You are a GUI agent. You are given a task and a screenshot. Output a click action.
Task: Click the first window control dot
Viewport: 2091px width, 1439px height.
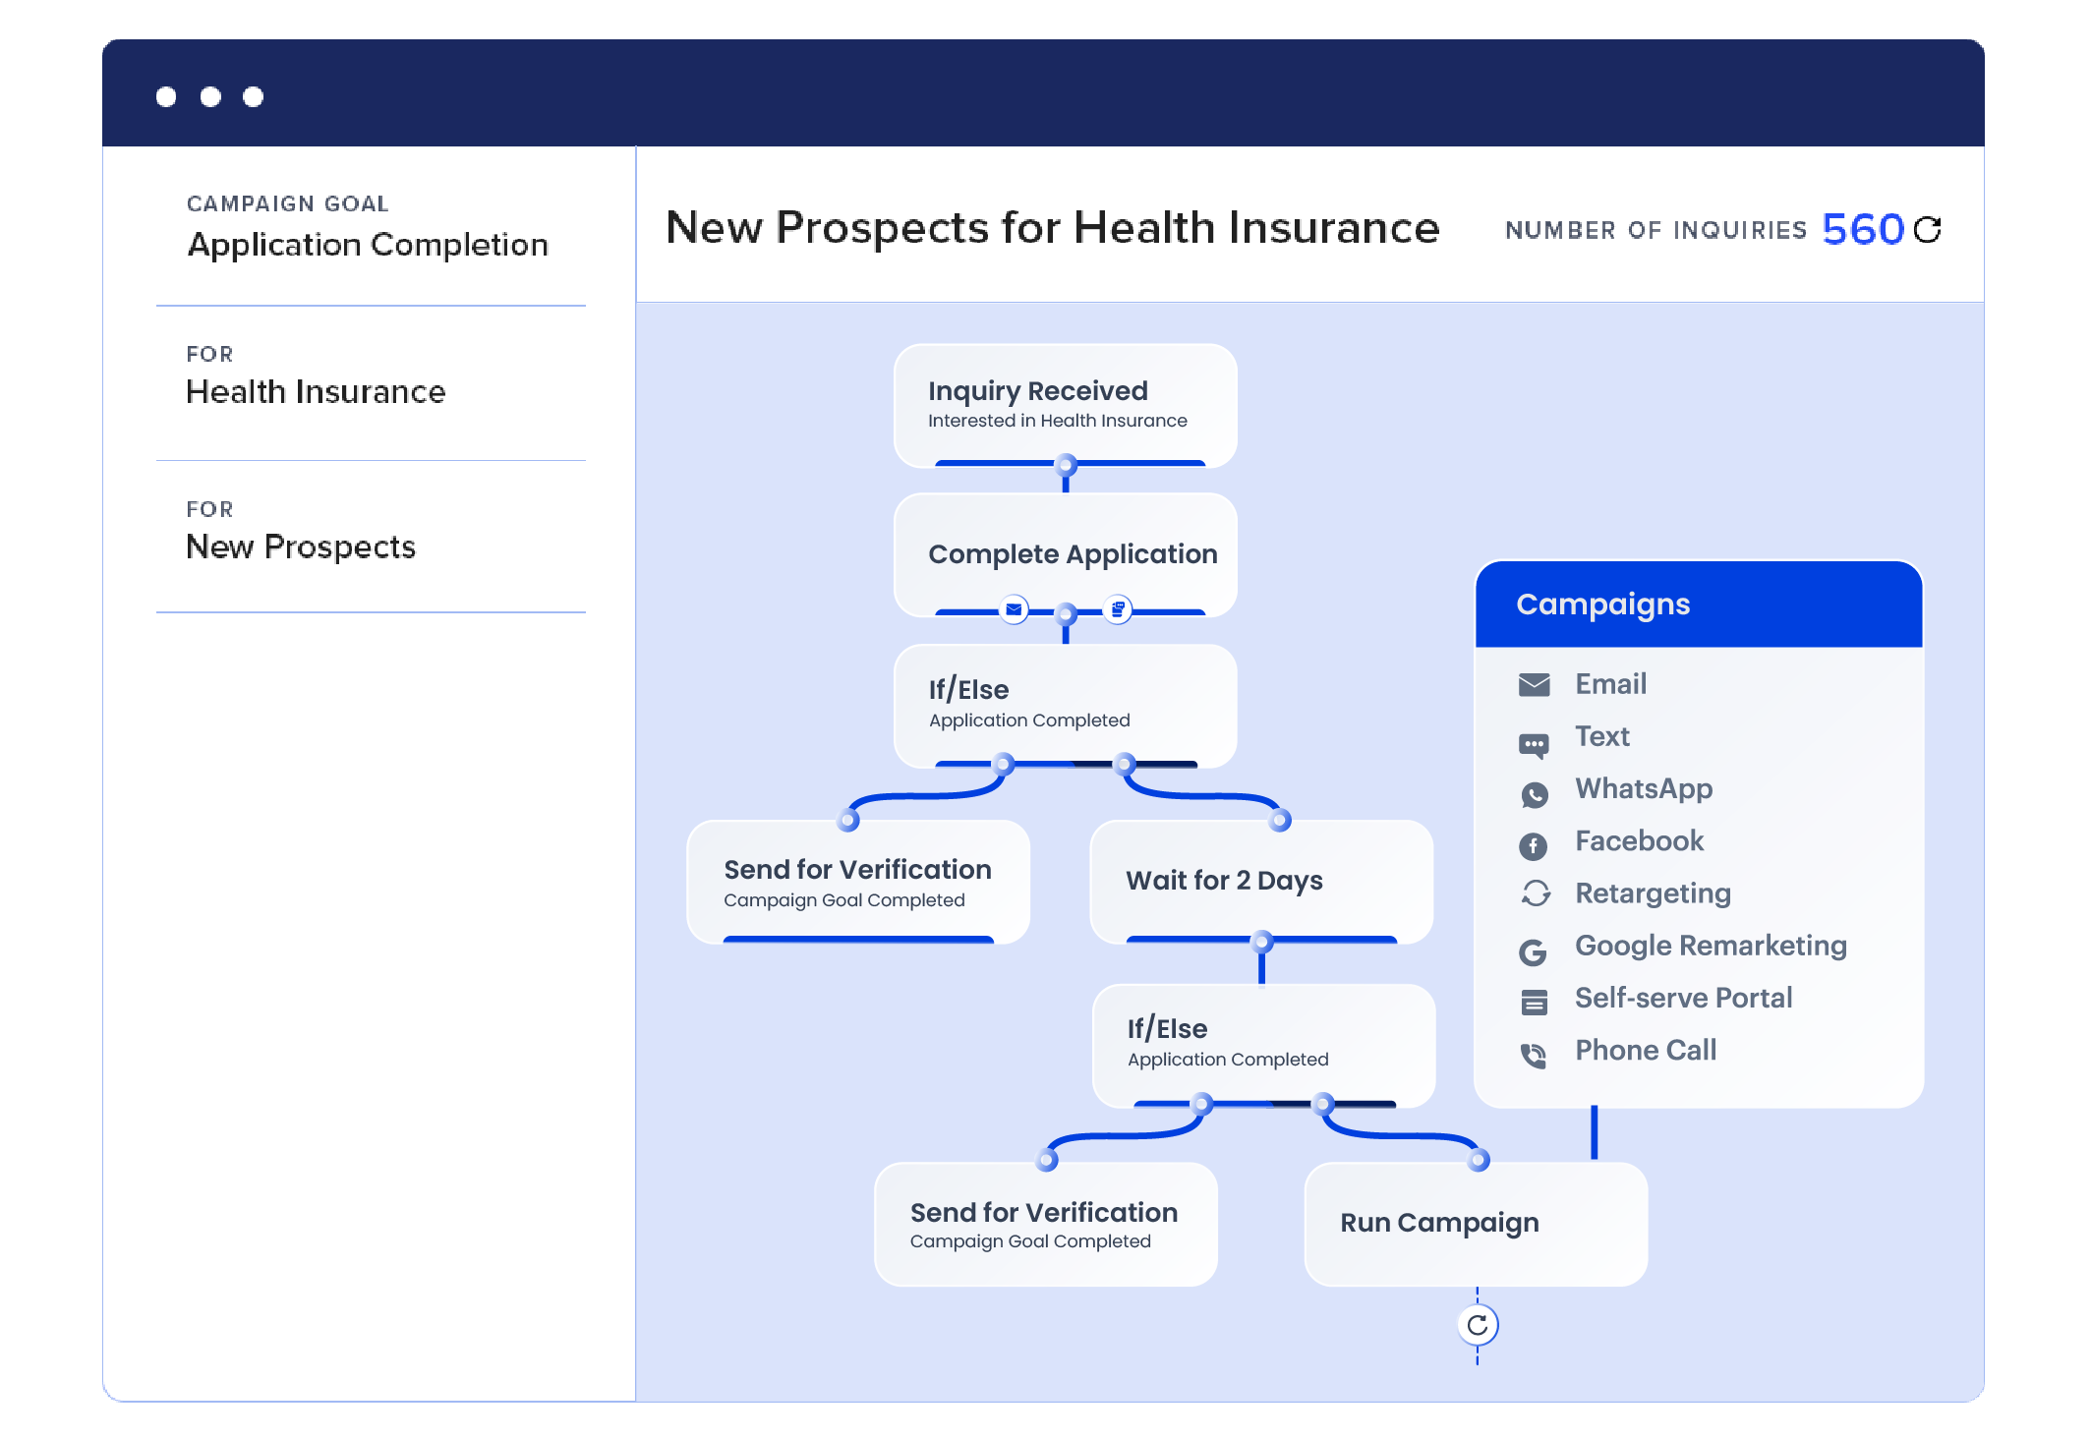tap(166, 96)
